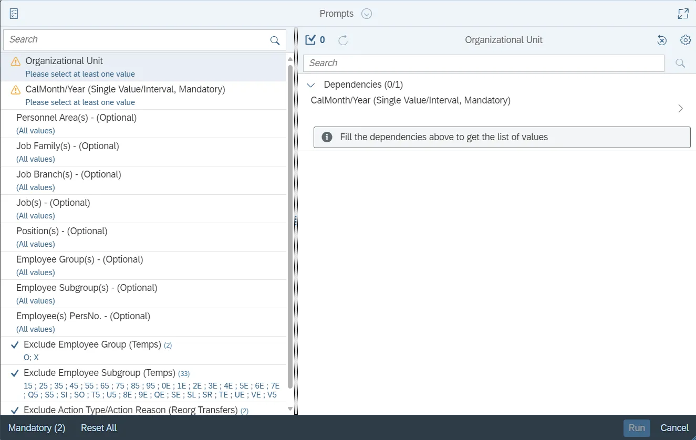Click the search magnifier in the prompt list
The width and height of the screenshot is (696, 440).
tap(275, 40)
